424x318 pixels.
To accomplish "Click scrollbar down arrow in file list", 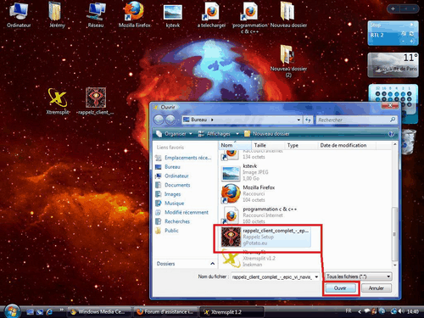I will 394,265.
